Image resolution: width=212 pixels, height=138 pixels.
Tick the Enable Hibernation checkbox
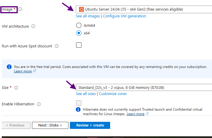(79, 103)
